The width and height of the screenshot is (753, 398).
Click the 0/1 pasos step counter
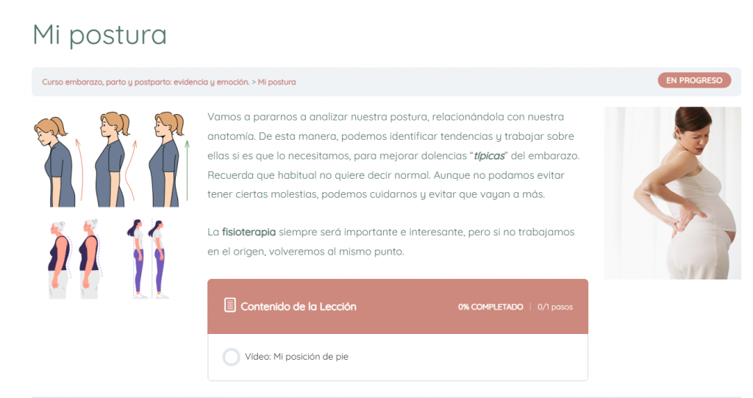pyautogui.click(x=555, y=307)
